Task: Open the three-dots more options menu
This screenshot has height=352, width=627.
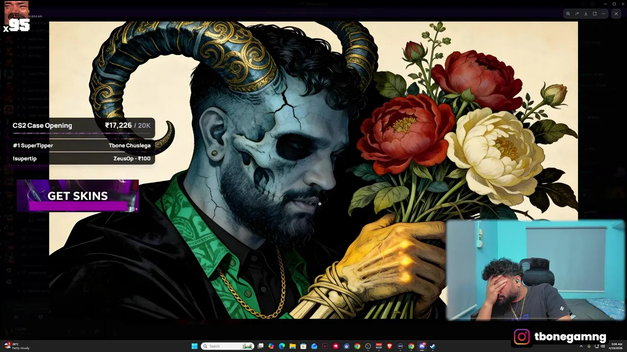Action: [603, 14]
